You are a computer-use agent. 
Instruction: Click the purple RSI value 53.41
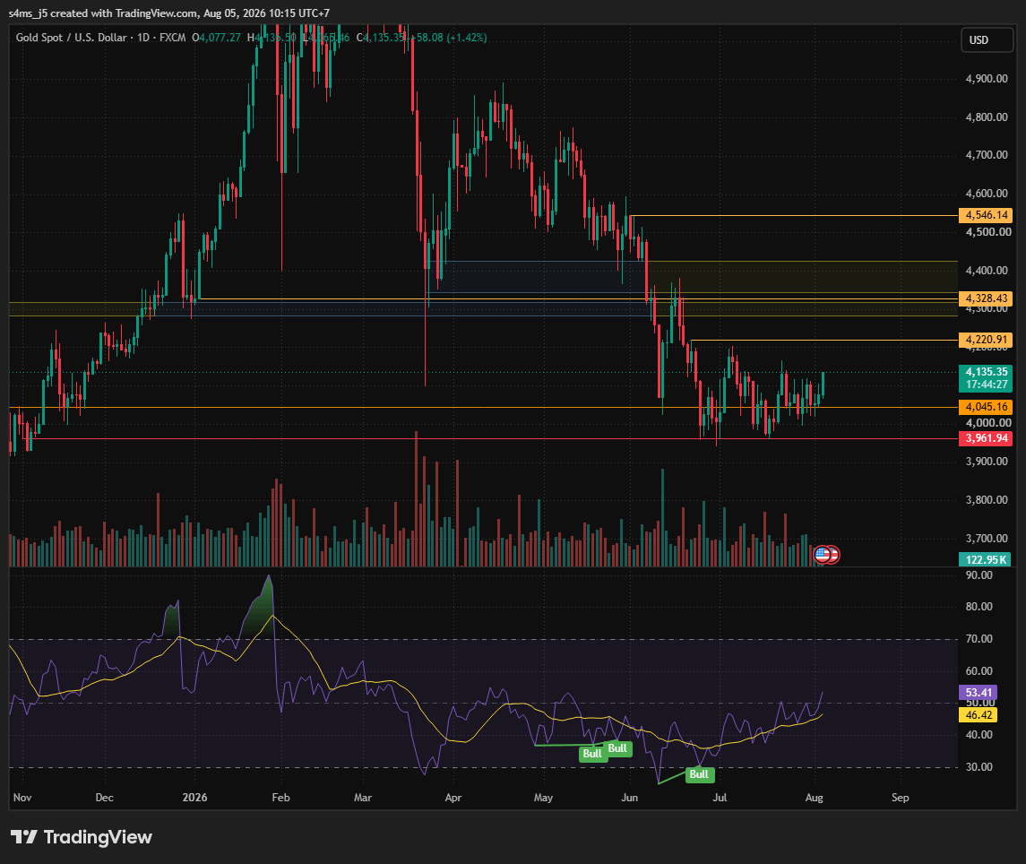pos(979,693)
